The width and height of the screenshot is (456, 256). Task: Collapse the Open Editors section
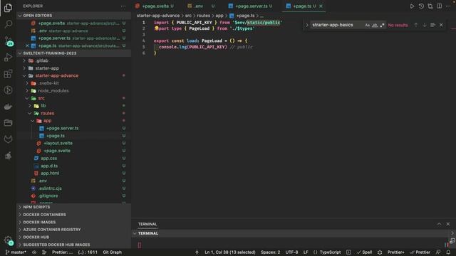click(x=74, y=16)
